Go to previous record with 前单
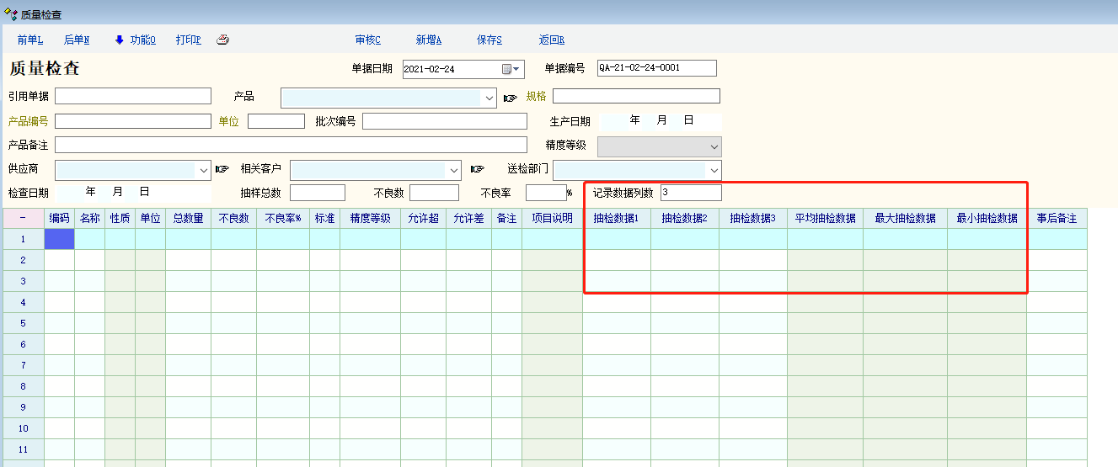The image size is (1118, 467). pos(29,40)
